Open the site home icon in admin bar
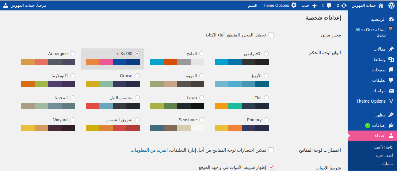The image size is (397, 171). coord(381,5)
